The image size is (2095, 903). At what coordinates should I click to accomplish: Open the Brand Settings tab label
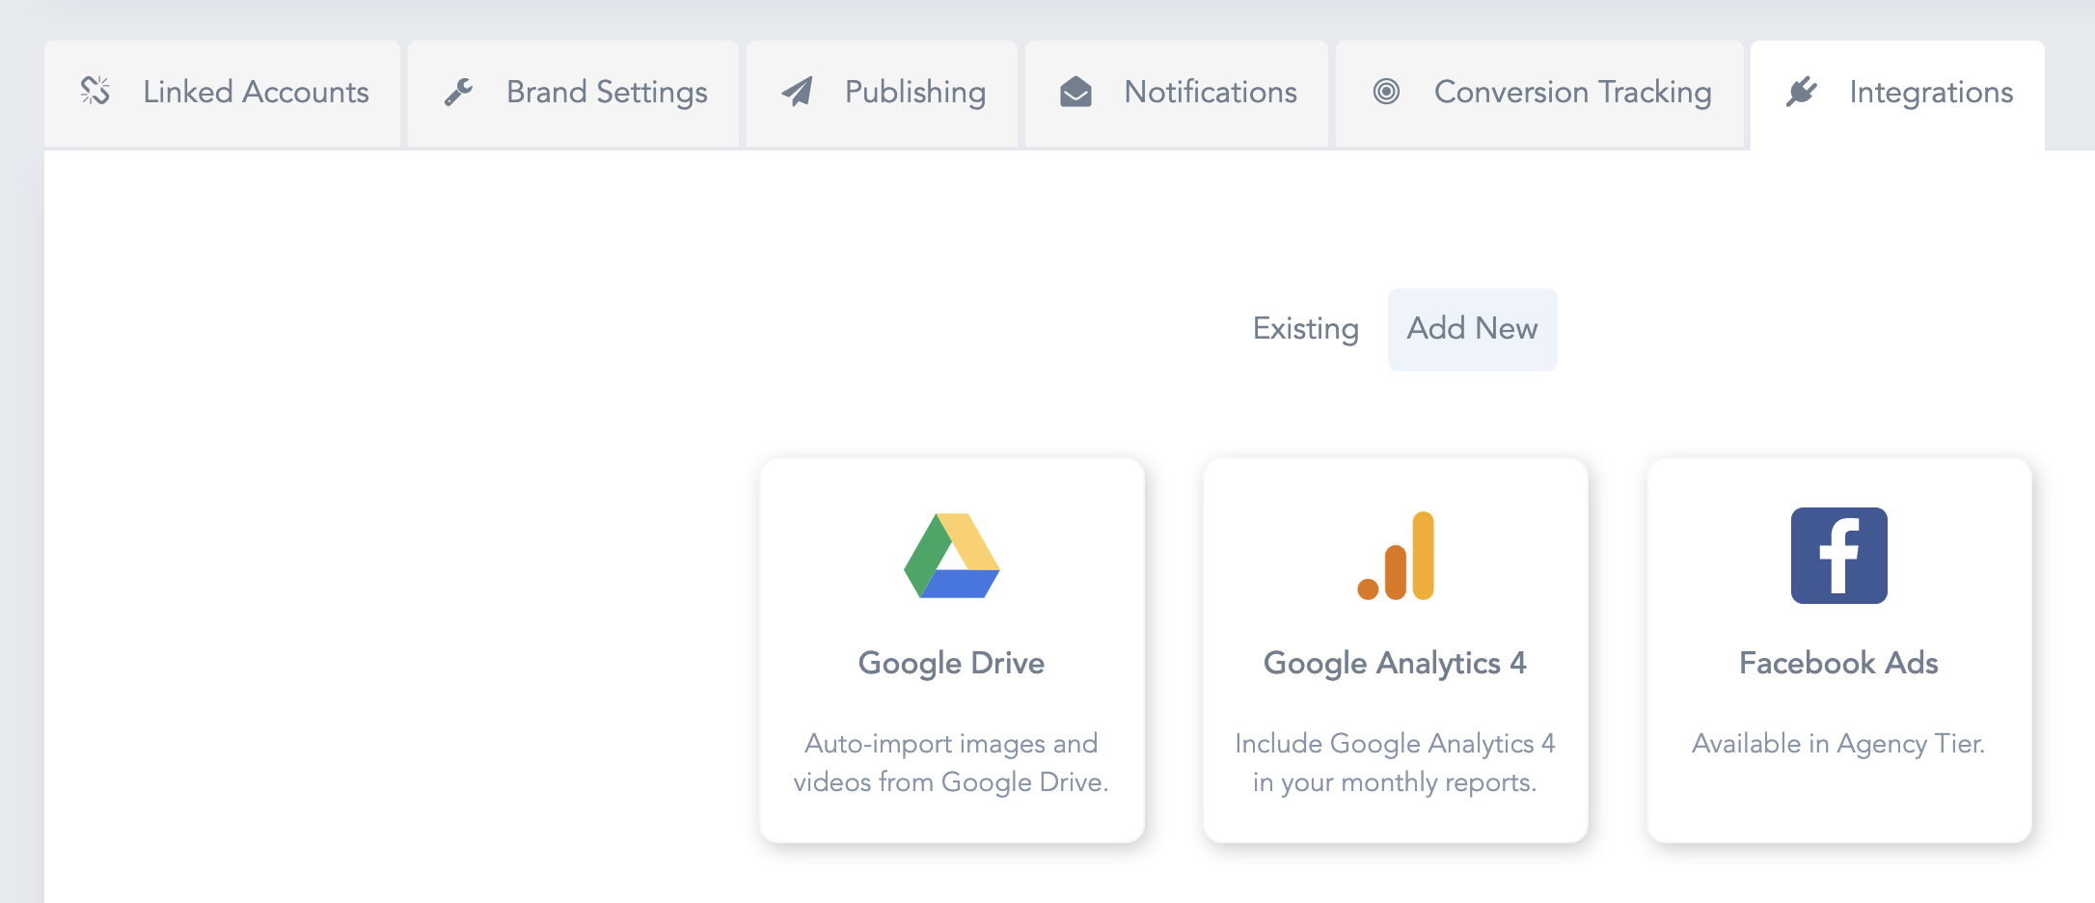pyautogui.click(x=607, y=92)
